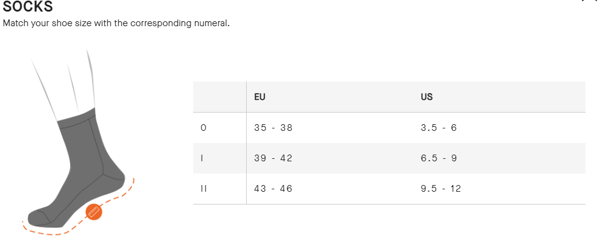
Task: Select the size II row label
Action: click(203, 189)
